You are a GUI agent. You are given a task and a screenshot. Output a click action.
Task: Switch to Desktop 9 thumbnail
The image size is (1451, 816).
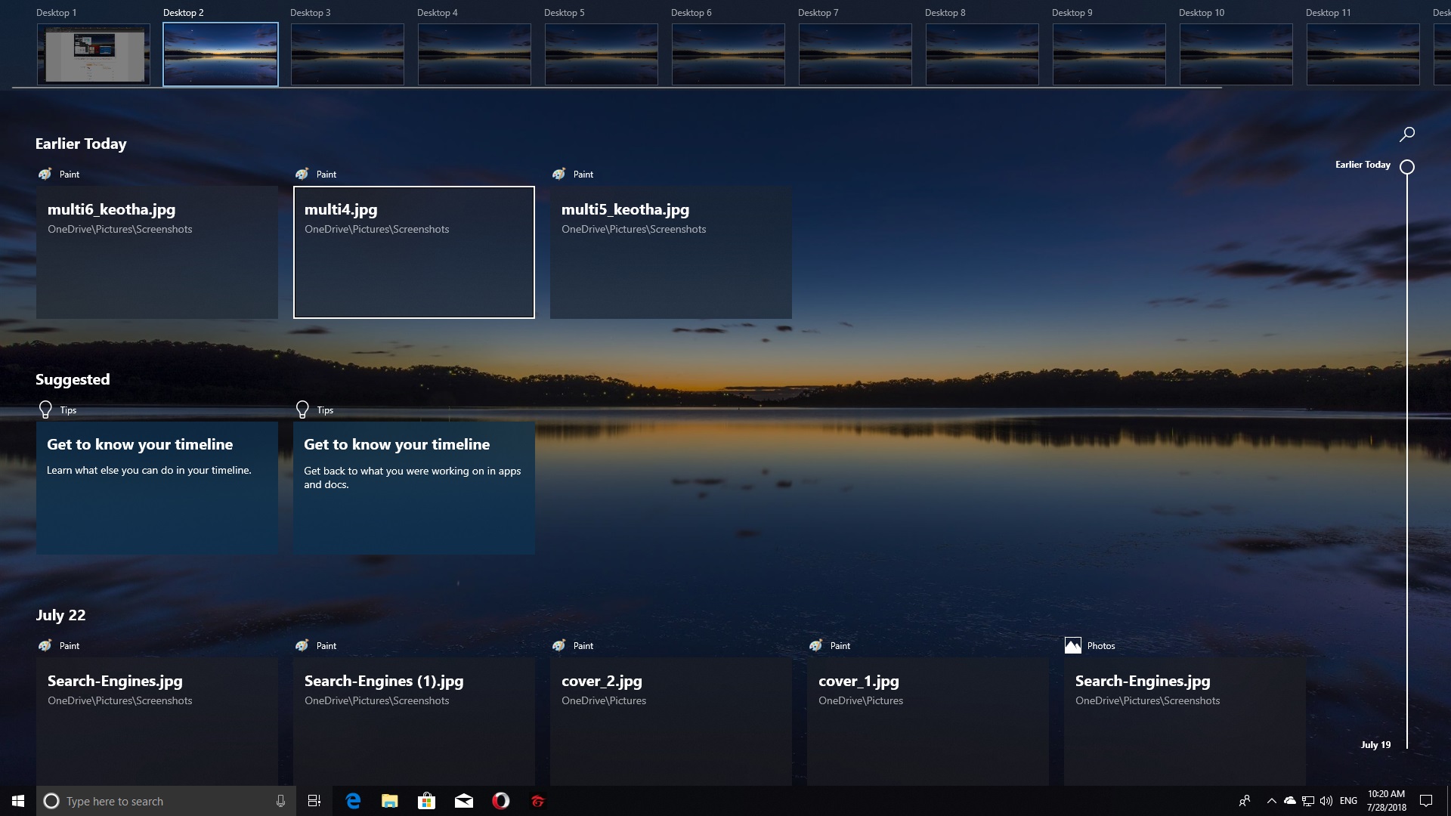[1109, 54]
